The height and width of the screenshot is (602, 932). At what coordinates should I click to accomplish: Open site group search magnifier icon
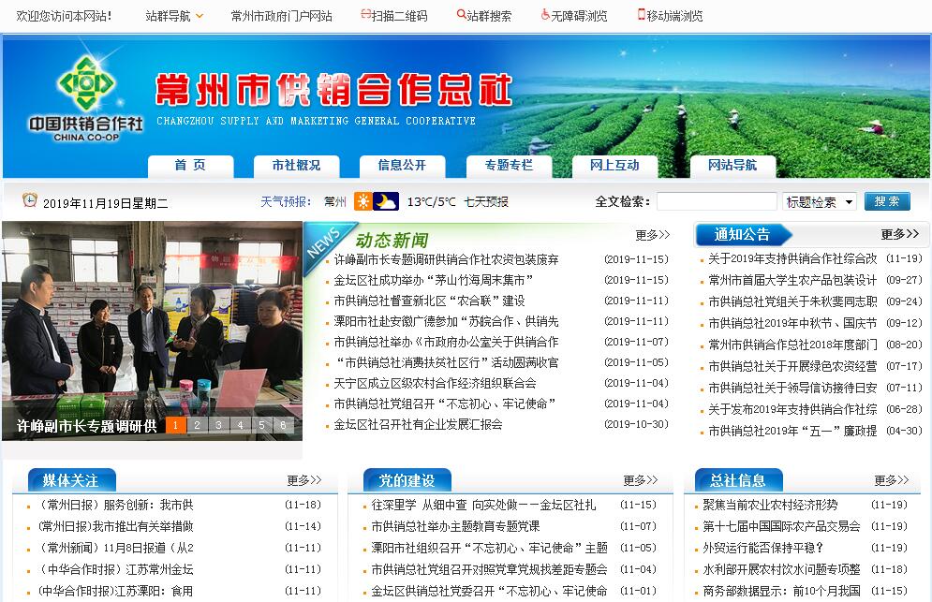[461, 15]
